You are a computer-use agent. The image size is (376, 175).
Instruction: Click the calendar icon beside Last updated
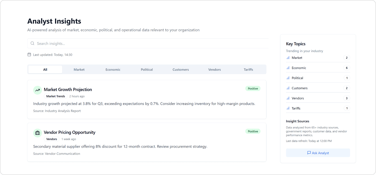(x=29, y=55)
